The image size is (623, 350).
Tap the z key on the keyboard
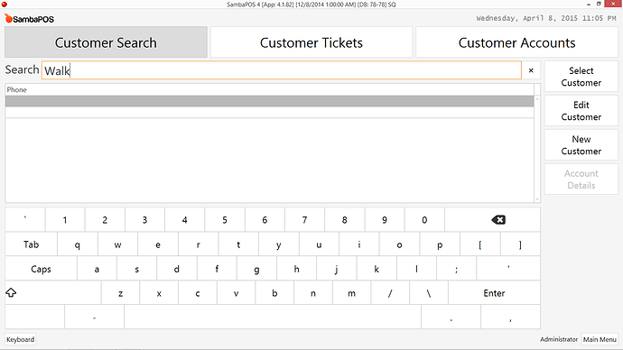(120, 293)
